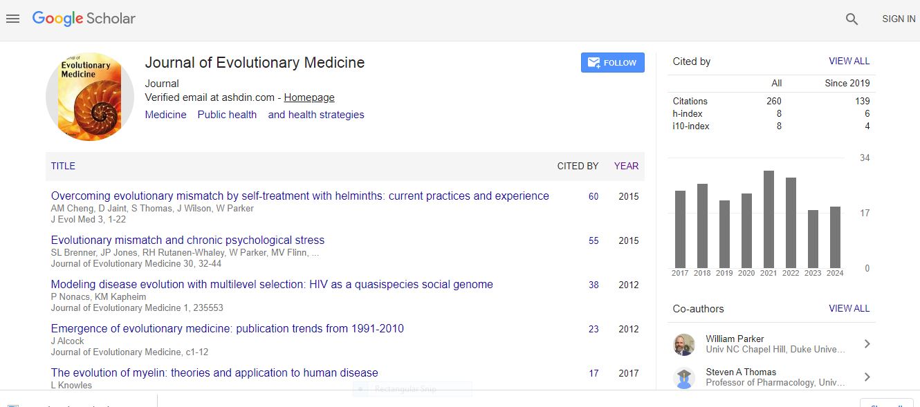The width and height of the screenshot is (920, 407).
Task: Click Steven A Thomas's avatar icon
Action: pyautogui.click(x=684, y=377)
